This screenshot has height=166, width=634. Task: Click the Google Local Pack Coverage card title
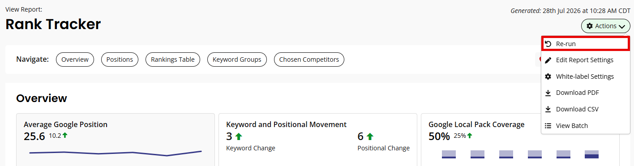(476, 124)
